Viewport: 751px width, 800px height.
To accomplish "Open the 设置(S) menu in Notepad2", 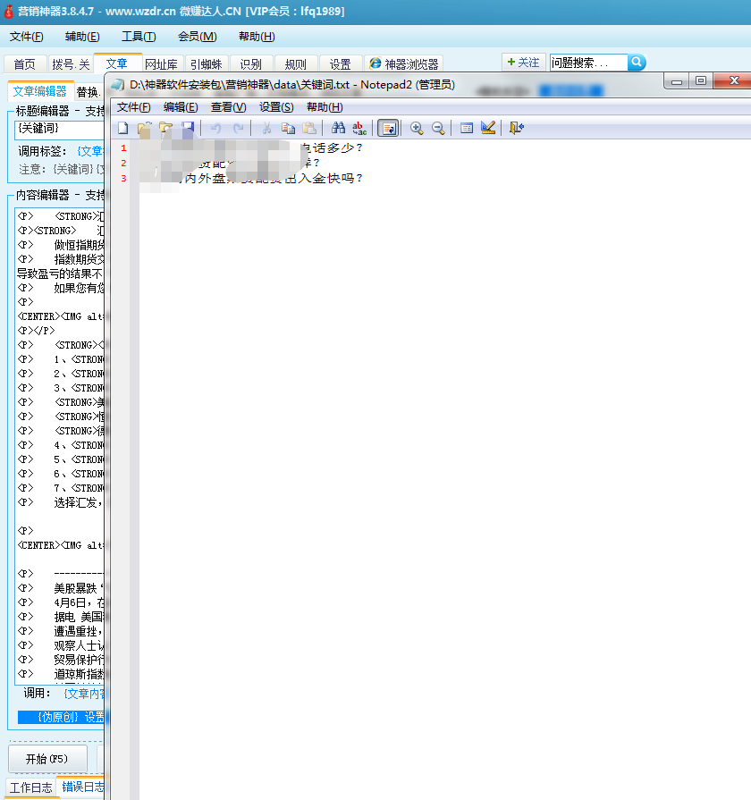I will click(276, 107).
